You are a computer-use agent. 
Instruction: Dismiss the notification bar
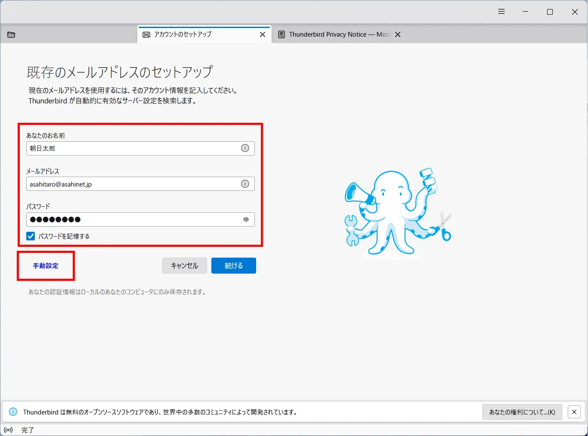pyautogui.click(x=574, y=412)
